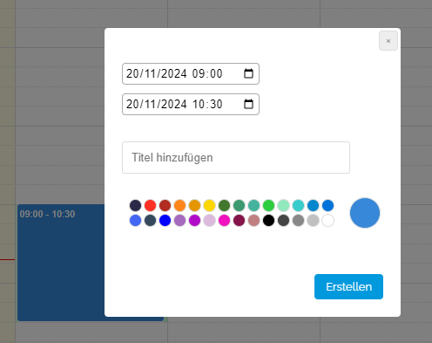Choose the white color swatch

click(x=327, y=220)
